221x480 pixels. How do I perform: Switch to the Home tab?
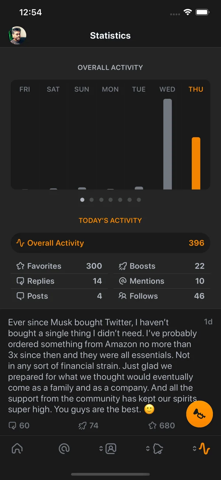tap(17, 448)
